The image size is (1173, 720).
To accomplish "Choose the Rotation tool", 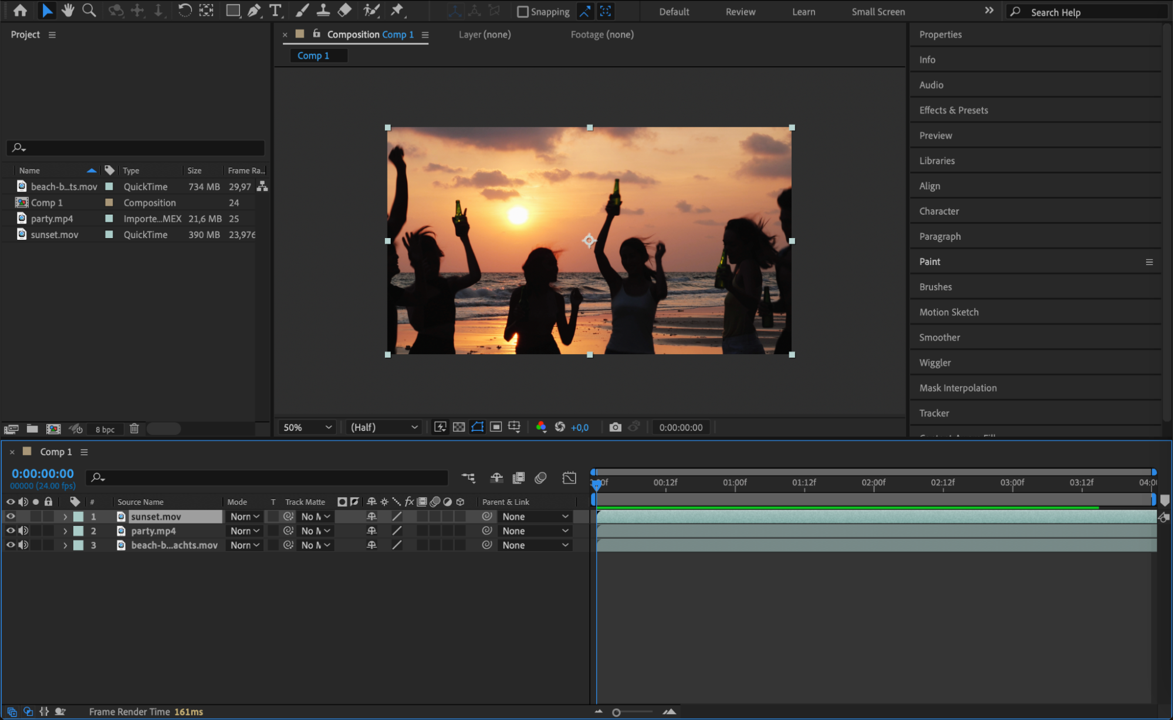I will 184,11.
